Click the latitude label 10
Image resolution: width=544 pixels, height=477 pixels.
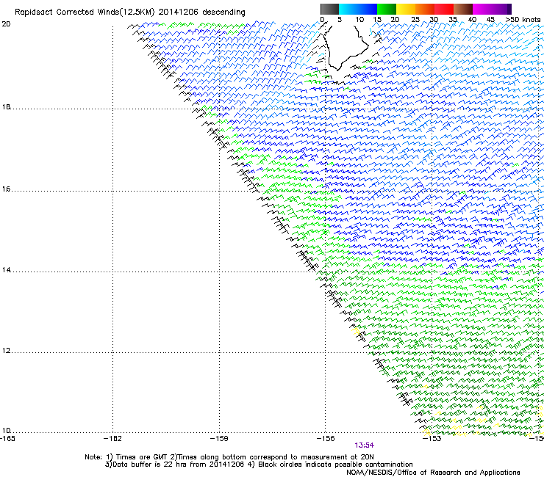point(6,431)
